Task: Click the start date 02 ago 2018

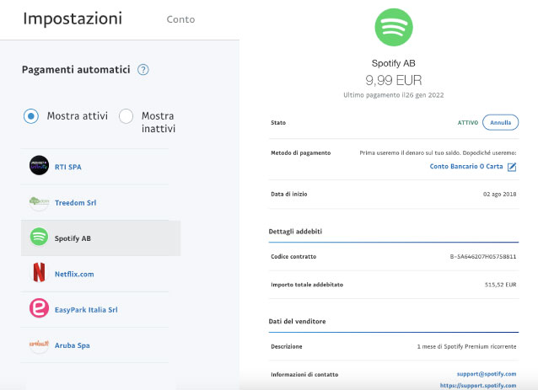Action: (499, 194)
